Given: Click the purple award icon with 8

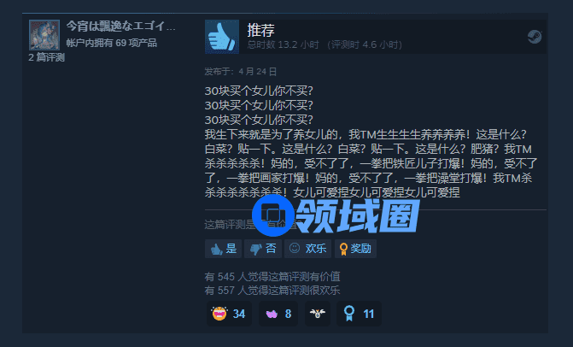Looking at the screenshot, I should coord(278,314).
